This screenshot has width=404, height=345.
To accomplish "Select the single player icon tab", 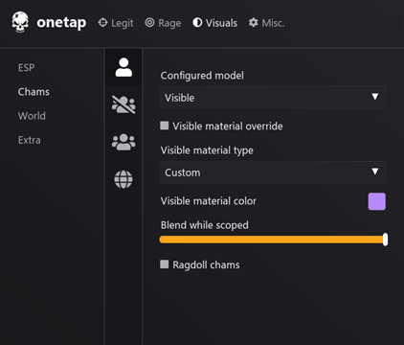I will tap(123, 67).
